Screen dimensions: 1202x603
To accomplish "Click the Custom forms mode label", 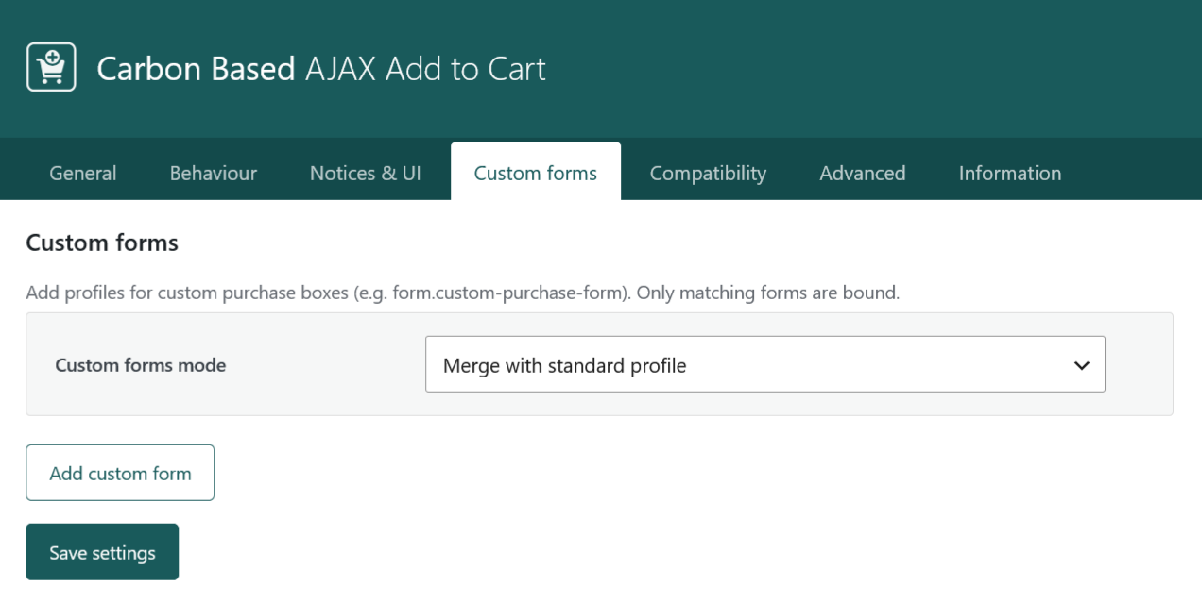I will [x=141, y=365].
